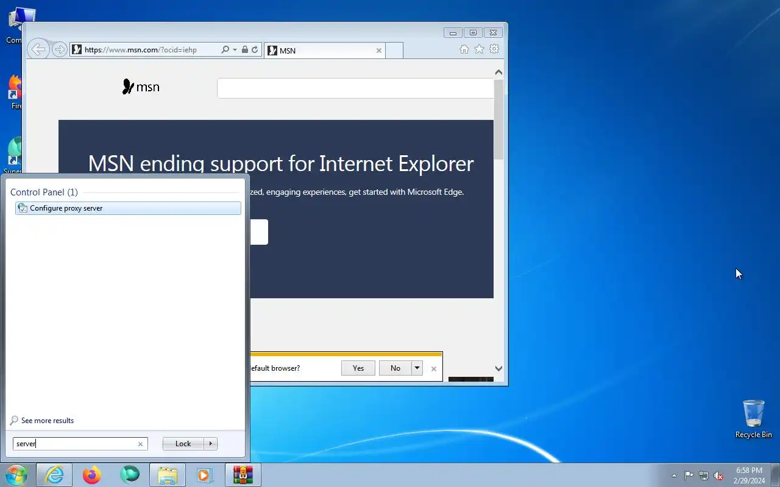Open a new tab in Internet Explorer

click(394, 51)
